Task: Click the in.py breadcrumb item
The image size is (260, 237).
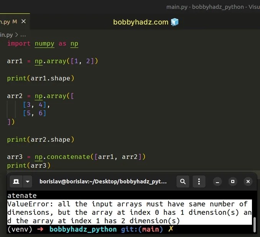Action: pos(6,35)
